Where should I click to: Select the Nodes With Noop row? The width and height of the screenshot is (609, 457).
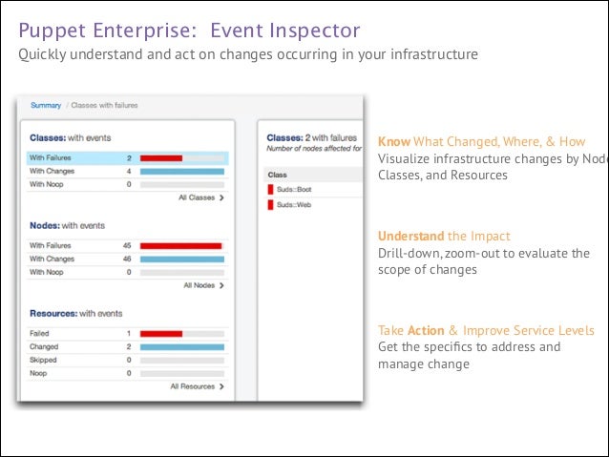pyautogui.click(x=127, y=272)
